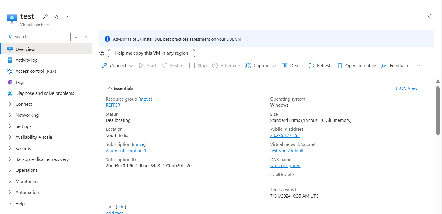Open the ellipsis menu beside the VM title
Viewport: 442px width, 214px height.
coord(67,16)
